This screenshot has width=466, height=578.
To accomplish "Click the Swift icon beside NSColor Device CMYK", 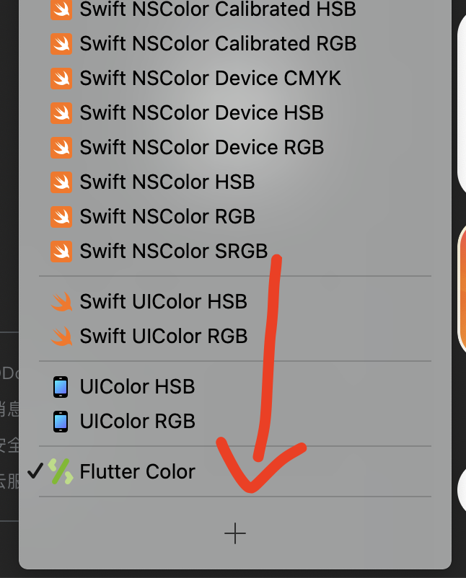I will [61, 79].
